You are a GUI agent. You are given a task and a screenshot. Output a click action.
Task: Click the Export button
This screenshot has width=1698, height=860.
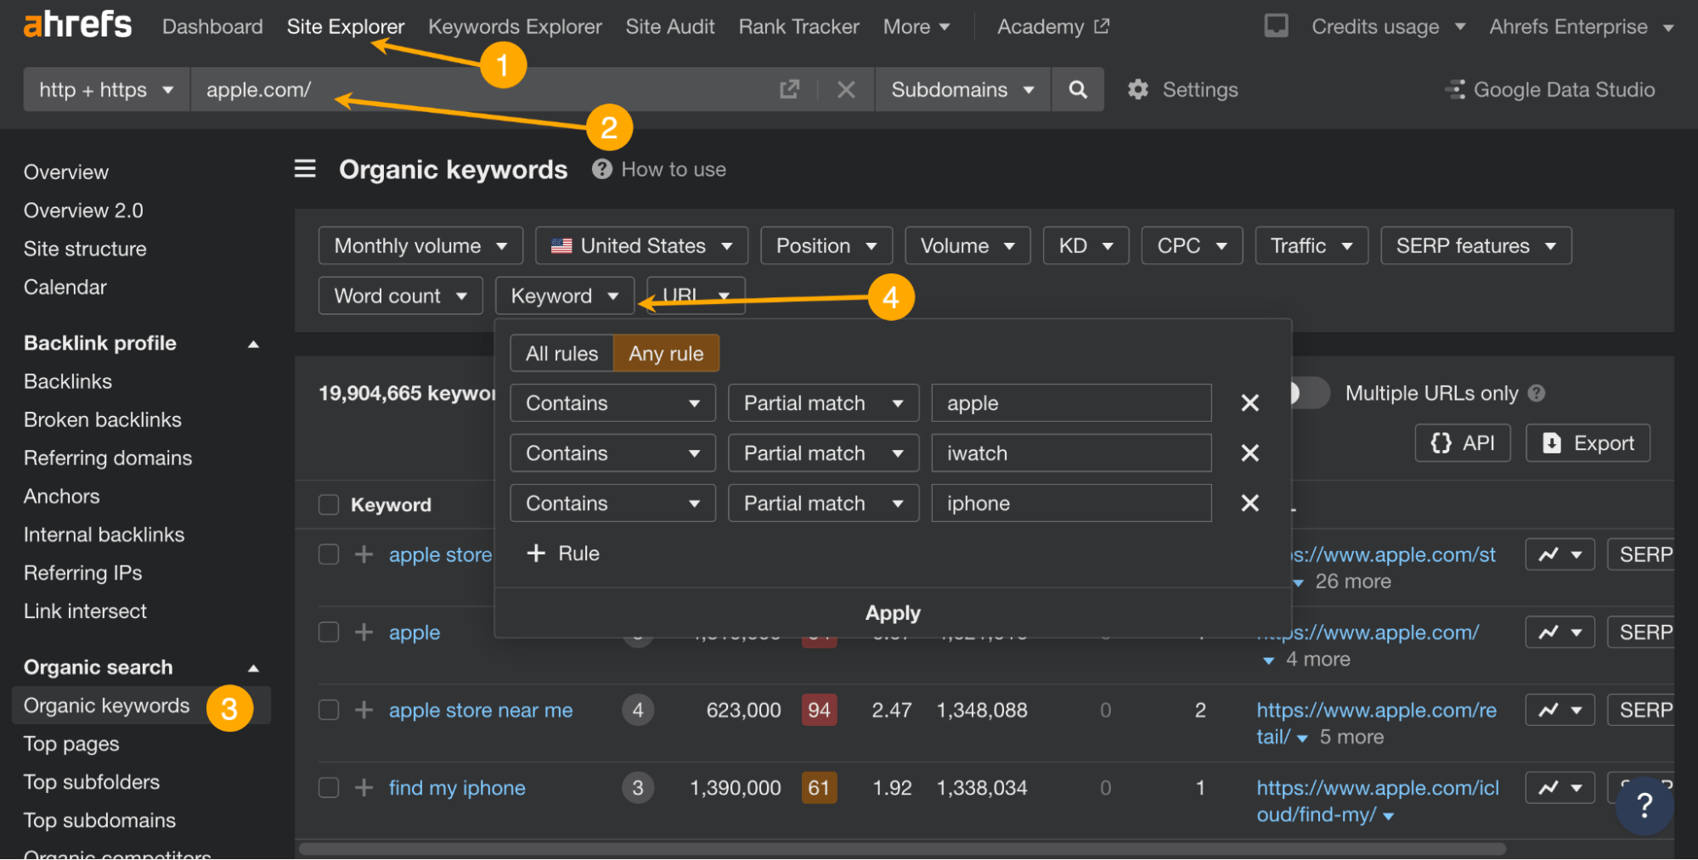(1587, 443)
